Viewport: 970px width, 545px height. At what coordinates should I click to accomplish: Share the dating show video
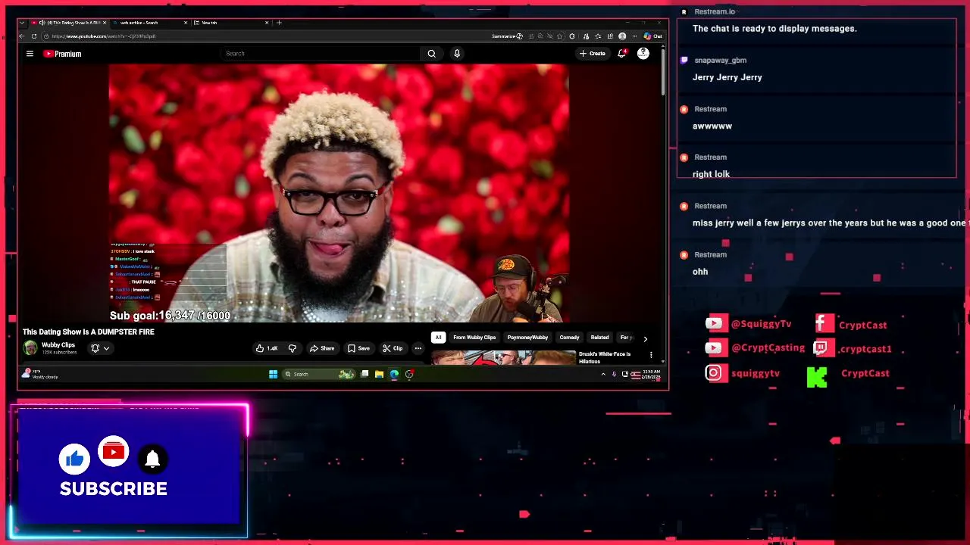click(x=322, y=348)
